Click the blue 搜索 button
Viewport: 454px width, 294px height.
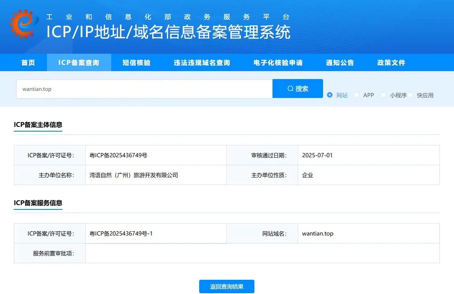click(298, 89)
